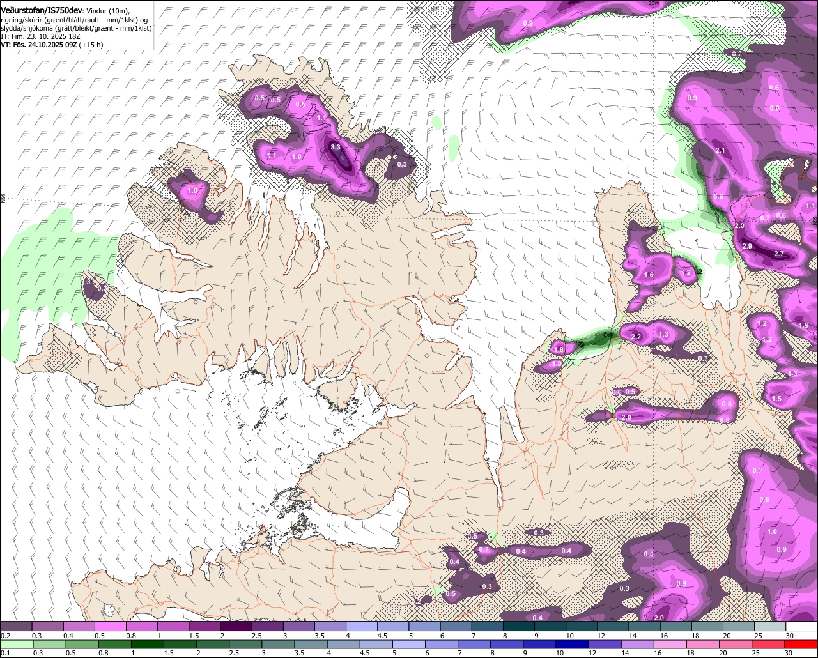Click the 2.7 snowfall value on the map
The height and width of the screenshot is (658, 818).
[x=778, y=254]
